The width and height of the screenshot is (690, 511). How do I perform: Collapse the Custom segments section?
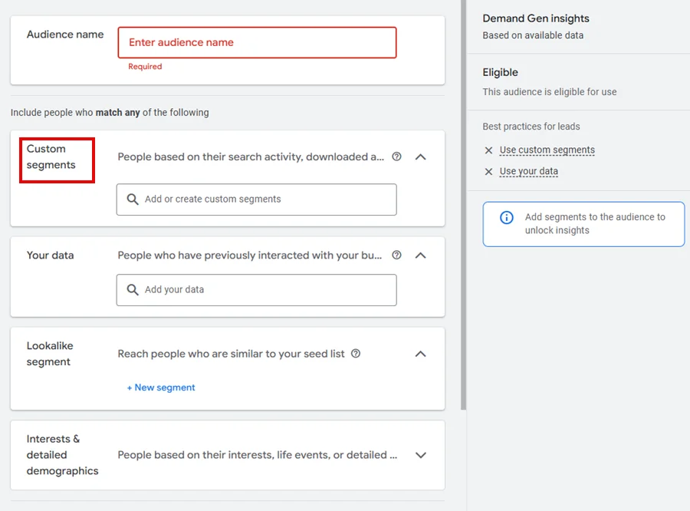pos(420,157)
